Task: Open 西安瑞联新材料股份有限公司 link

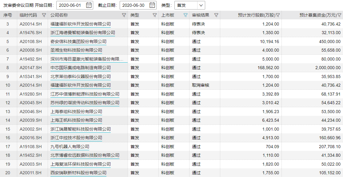Action: (78, 173)
